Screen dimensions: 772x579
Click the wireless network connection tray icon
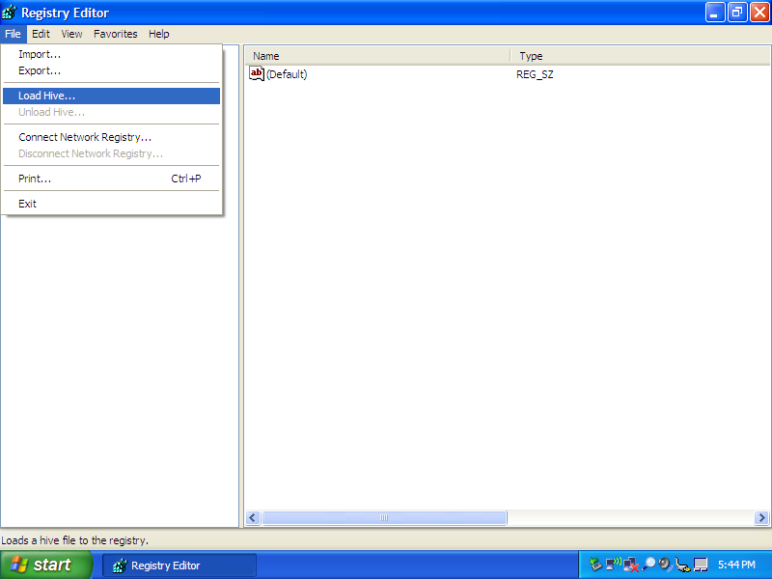point(614,564)
